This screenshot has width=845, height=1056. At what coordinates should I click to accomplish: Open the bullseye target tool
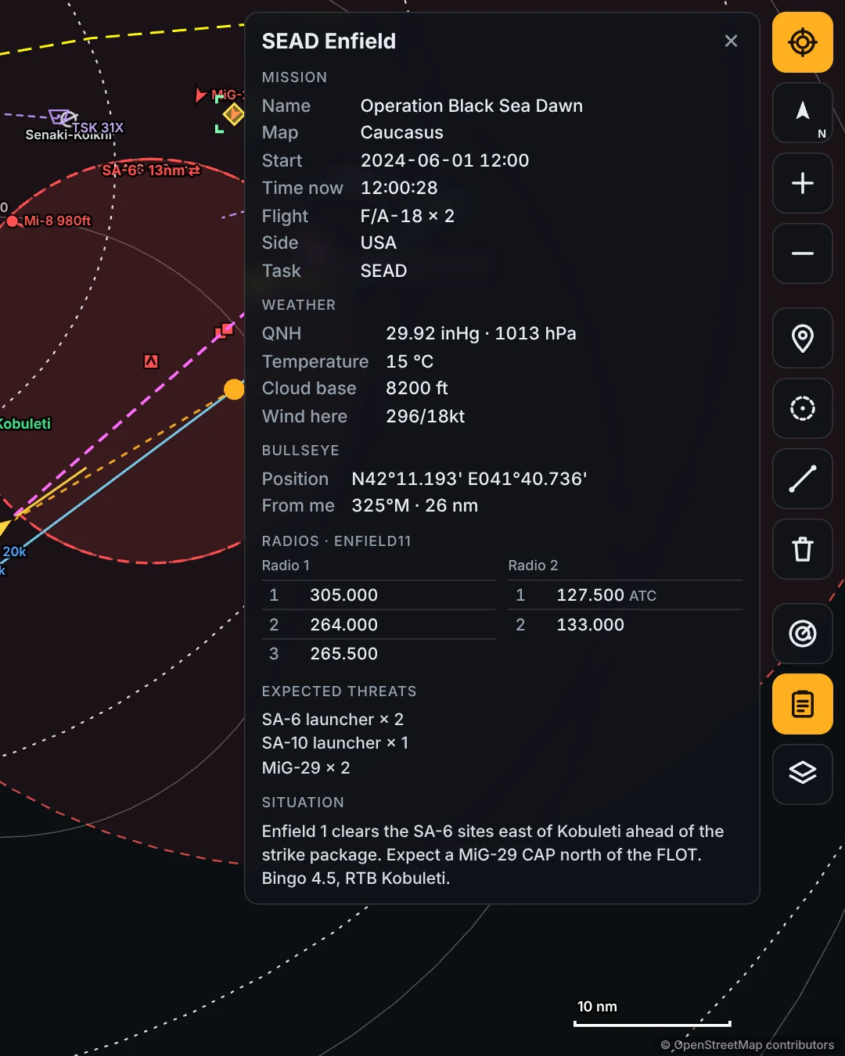pyautogui.click(x=803, y=634)
